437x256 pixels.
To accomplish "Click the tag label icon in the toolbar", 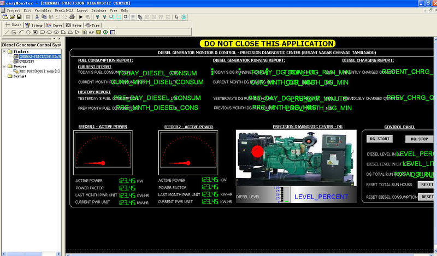I will point(140,17).
